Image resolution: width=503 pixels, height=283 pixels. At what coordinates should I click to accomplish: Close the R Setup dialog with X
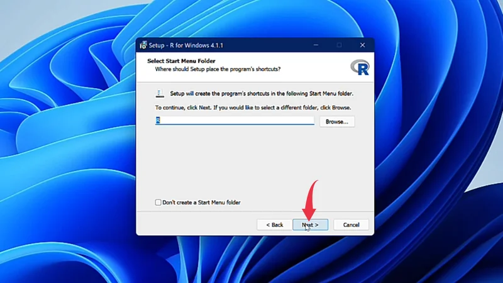point(362,45)
